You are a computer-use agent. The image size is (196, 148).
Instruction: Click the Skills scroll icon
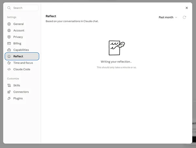[x=9, y=86]
